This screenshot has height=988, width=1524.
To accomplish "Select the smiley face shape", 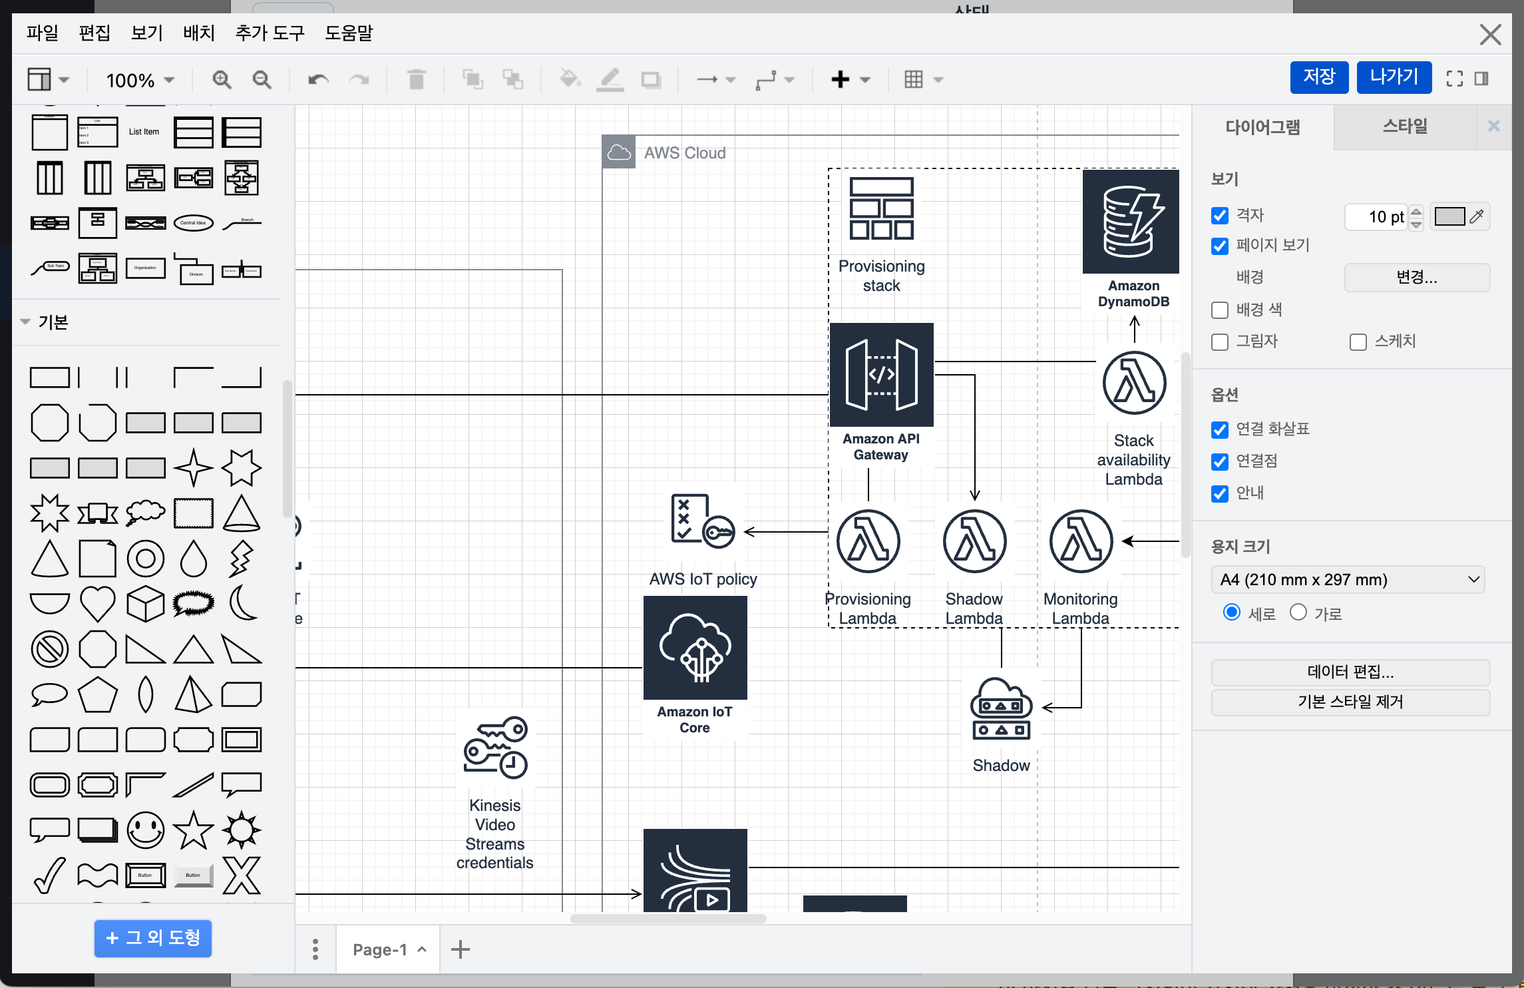I will (146, 830).
